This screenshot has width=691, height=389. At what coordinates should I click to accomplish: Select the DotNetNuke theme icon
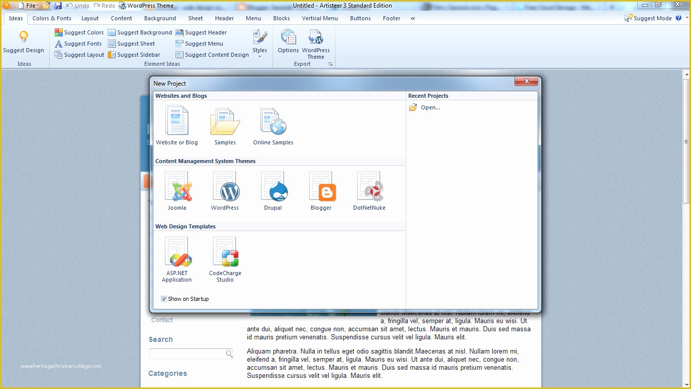(369, 186)
